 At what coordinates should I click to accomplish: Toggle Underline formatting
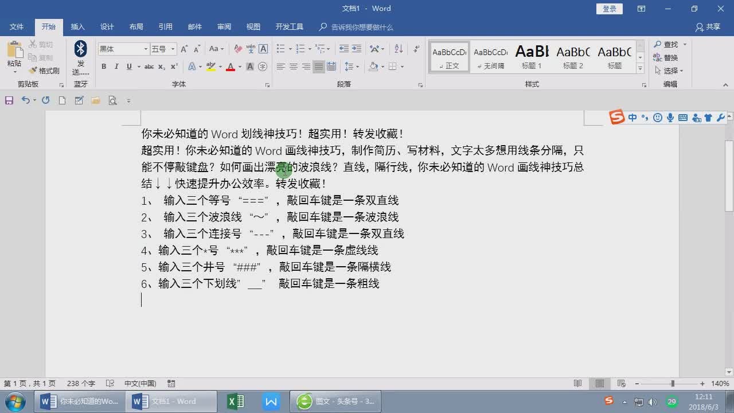(129, 67)
